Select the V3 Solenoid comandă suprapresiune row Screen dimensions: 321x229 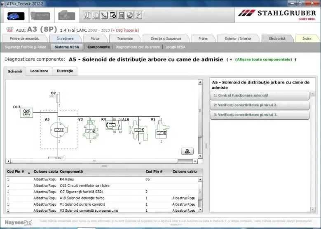[x=102, y=210]
